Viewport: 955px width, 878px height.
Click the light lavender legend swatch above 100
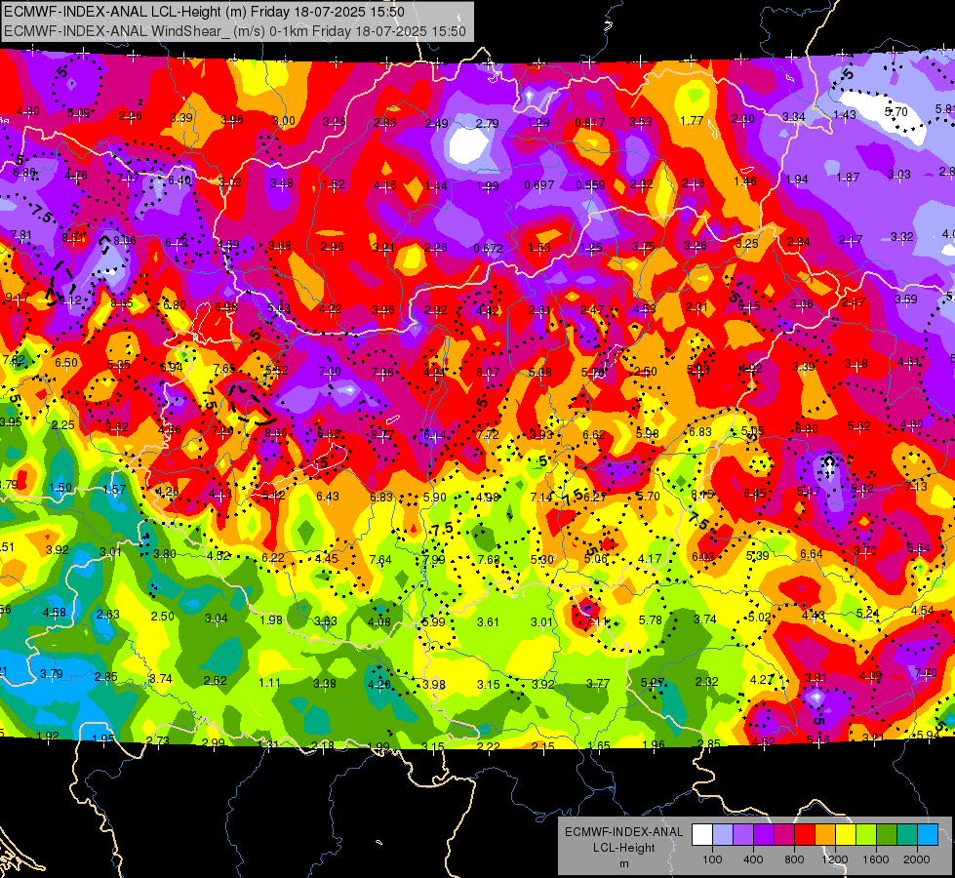click(x=723, y=835)
